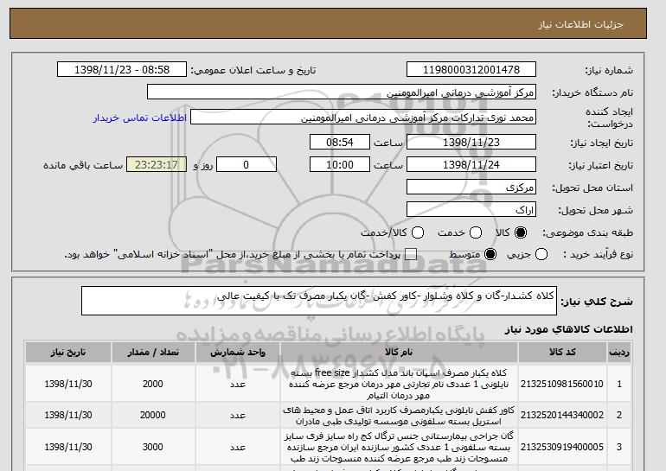Click the need number field 1198000312001478

pos(471,70)
